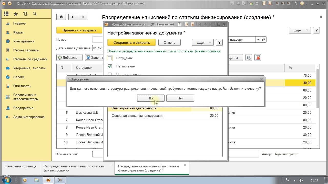Image resolution: width=328 pixels, height=184 pixels.
Task: Open help with the ? in main document
Action: 316,30
